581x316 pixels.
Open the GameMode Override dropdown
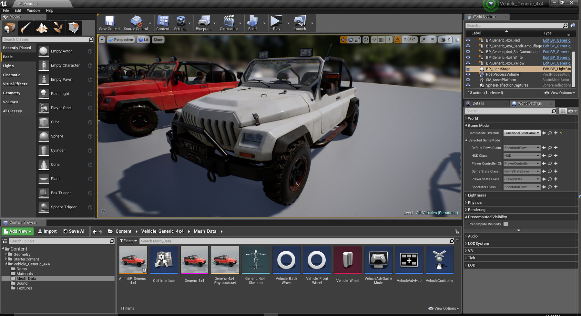[522, 133]
